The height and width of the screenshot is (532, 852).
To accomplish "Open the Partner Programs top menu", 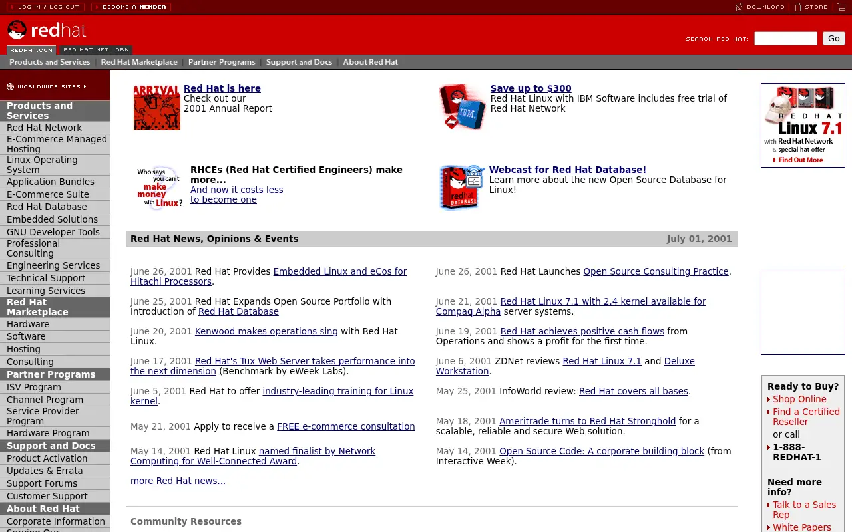I will pyautogui.click(x=222, y=62).
